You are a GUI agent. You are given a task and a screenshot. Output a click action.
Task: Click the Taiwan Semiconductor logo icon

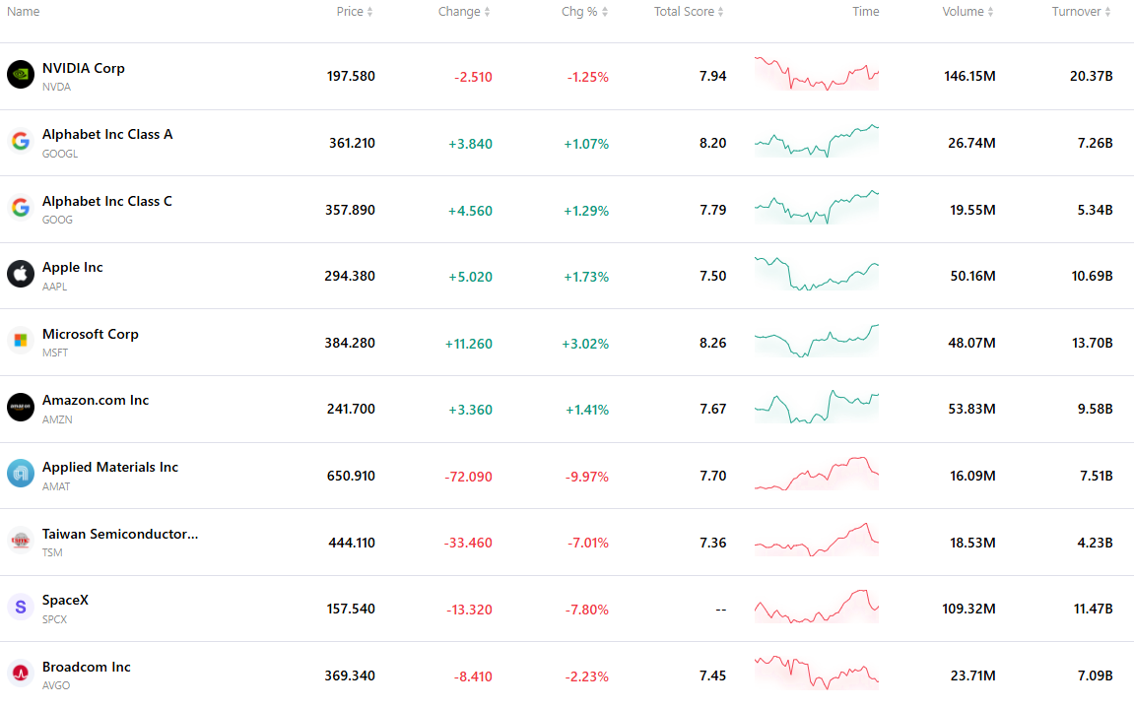[21, 540]
